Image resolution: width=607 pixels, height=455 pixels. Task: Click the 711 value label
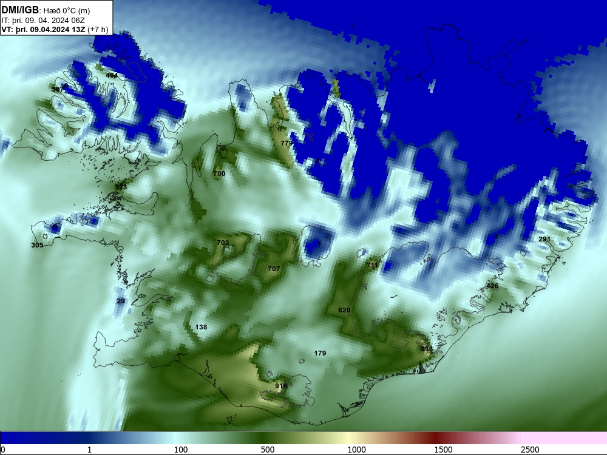(372, 266)
